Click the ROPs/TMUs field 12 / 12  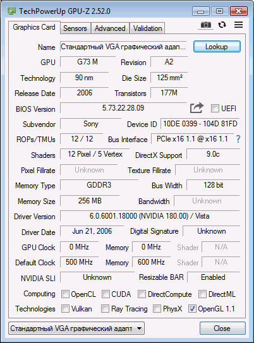(x=82, y=139)
